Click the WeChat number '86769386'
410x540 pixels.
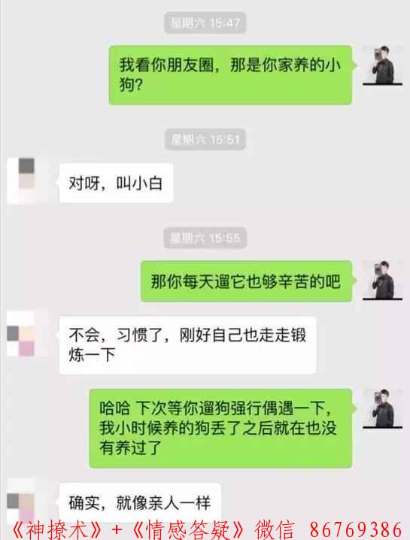[x=356, y=529]
